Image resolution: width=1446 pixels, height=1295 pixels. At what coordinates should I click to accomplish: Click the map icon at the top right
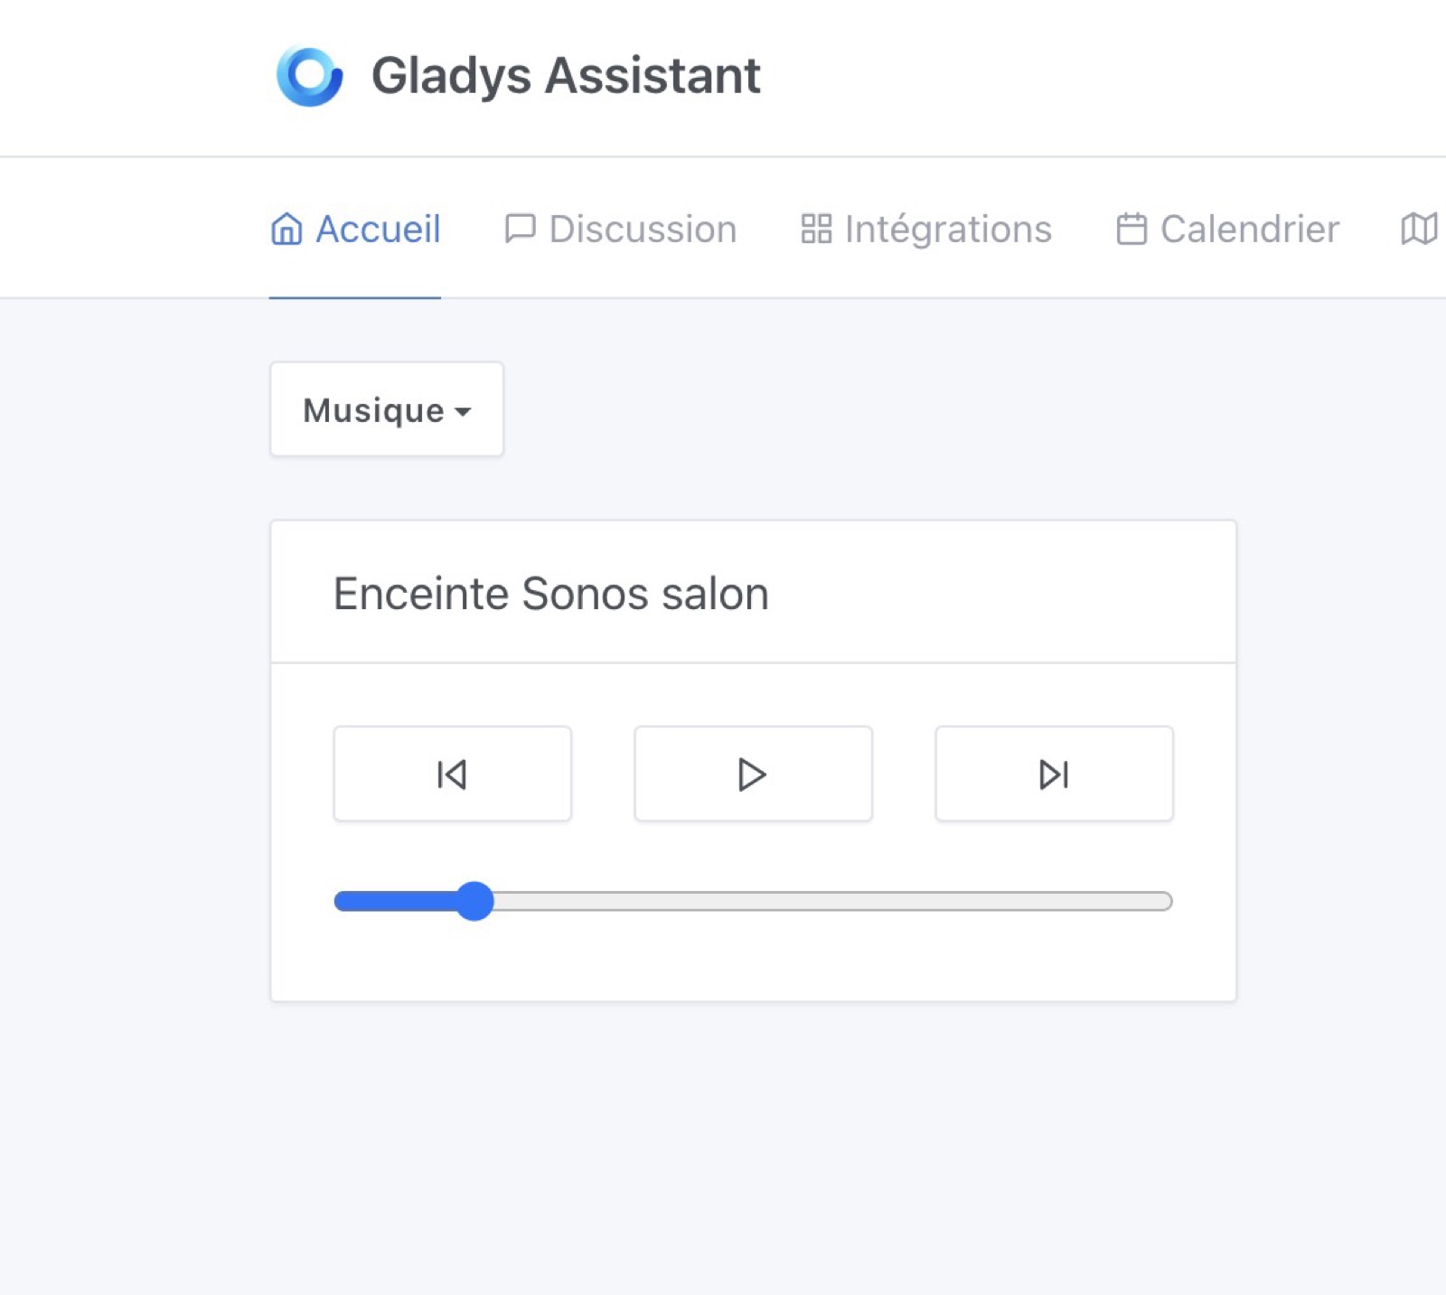click(1419, 229)
